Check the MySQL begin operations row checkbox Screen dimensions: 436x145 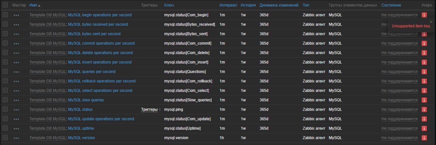point(5,15)
